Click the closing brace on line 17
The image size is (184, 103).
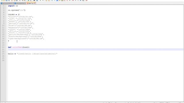coord(9,41)
